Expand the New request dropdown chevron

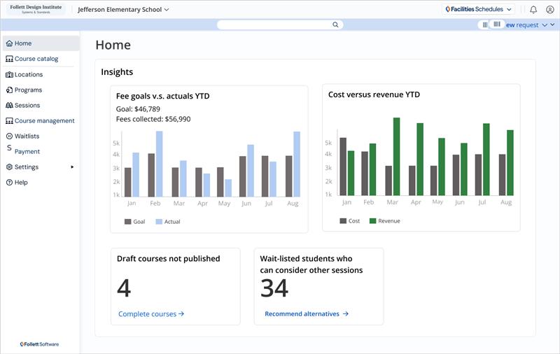pos(545,25)
